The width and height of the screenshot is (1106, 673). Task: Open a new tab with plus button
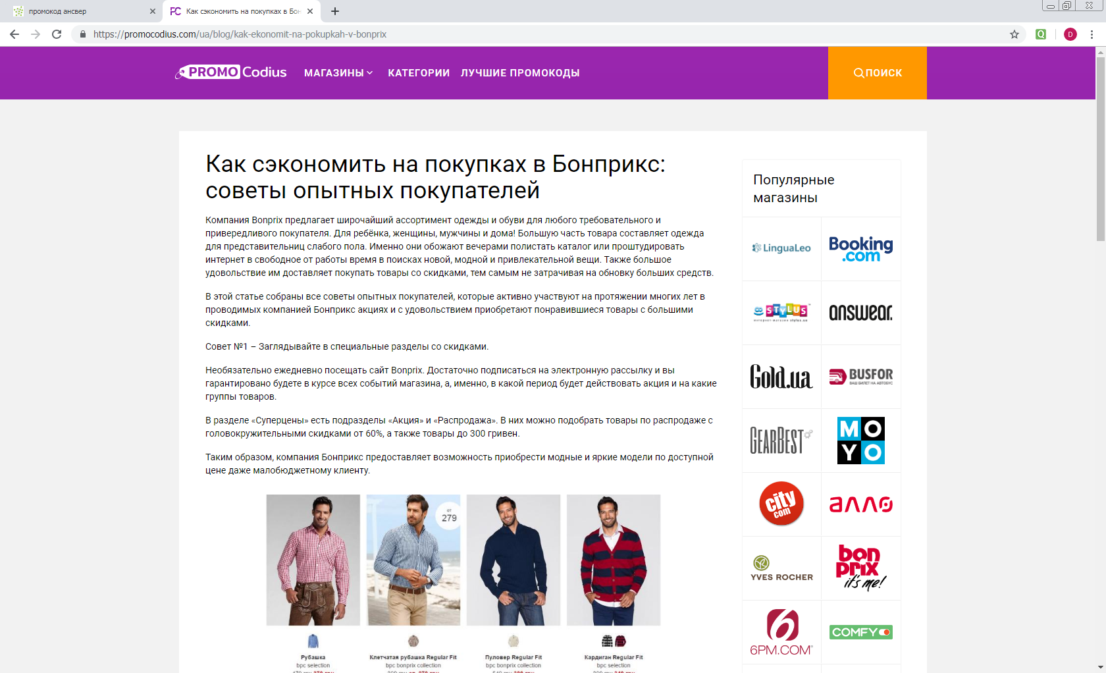tap(335, 11)
